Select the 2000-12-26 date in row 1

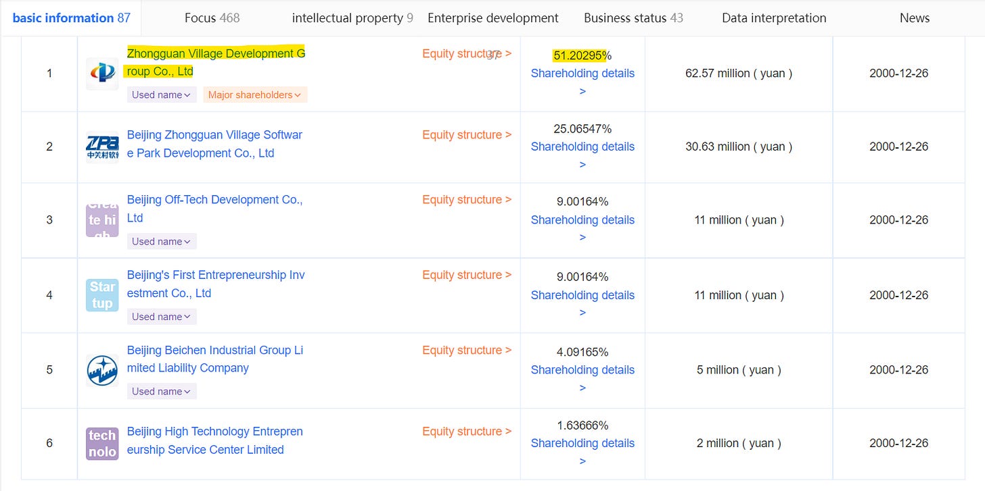click(x=899, y=74)
